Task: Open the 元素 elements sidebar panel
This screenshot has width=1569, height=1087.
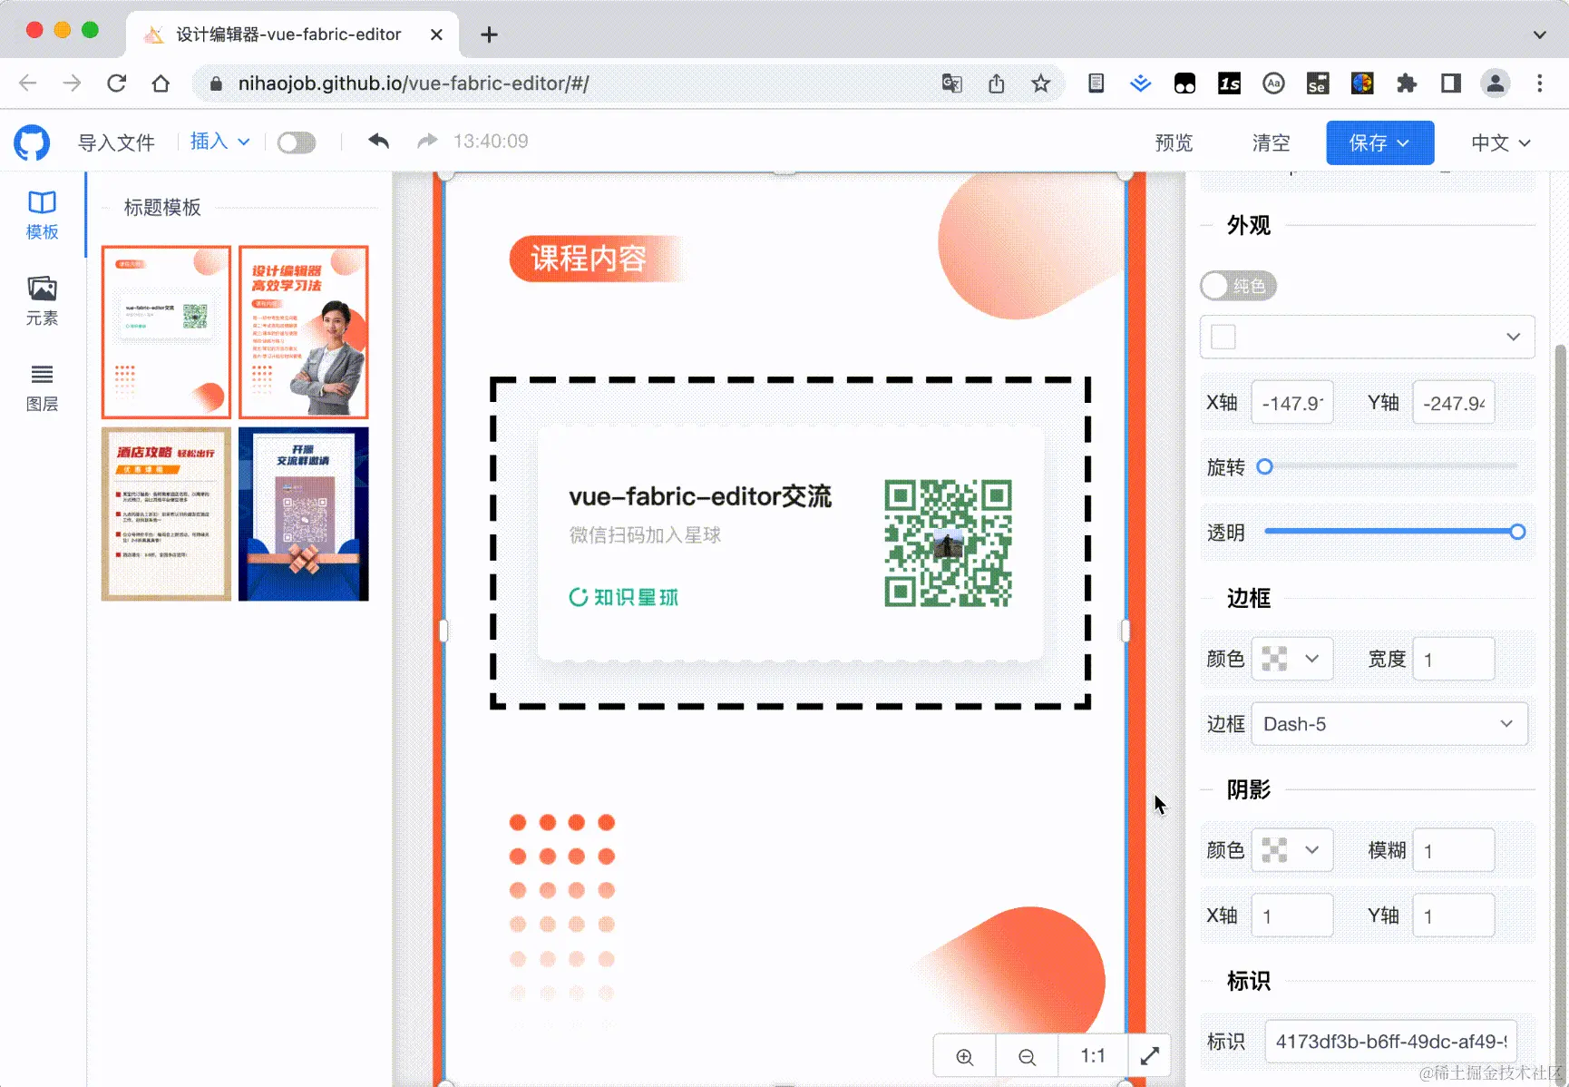Action: click(42, 301)
